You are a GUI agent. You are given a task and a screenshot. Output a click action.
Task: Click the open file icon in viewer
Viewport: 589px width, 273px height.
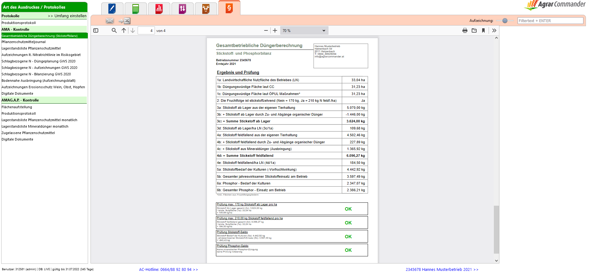(x=474, y=30)
